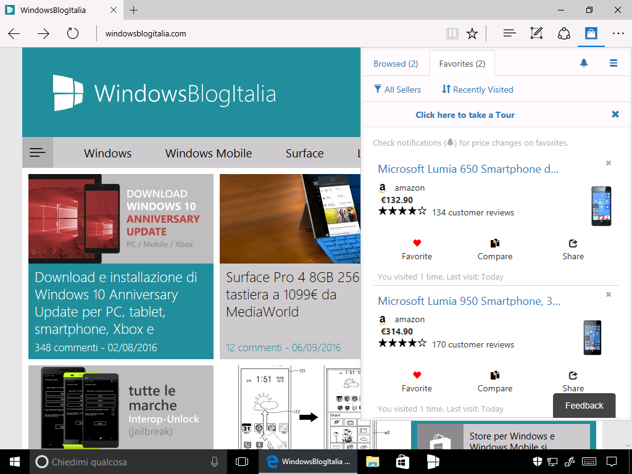Screen dimensions: 632x474
Task: Open Action Center notification icon
Action: 612,462
